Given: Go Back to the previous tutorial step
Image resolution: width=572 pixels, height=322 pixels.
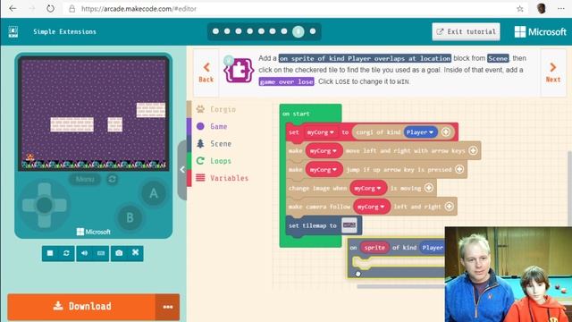Looking at the screenshot, I should pyautogui.click(x=206, y=72).
